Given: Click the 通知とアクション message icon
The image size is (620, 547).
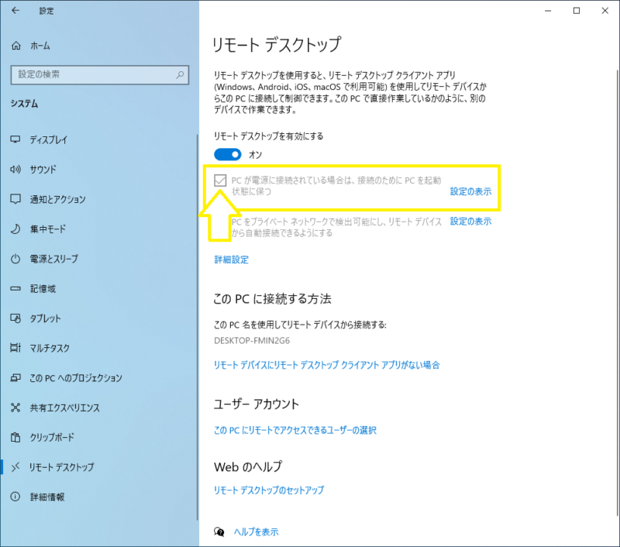Looking at the screenshot, I should [15, 199].
